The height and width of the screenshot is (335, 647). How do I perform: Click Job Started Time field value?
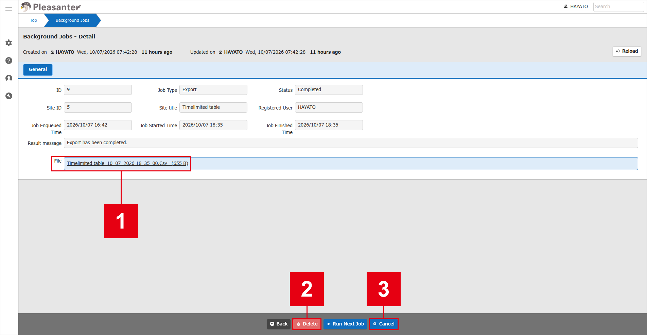pos(213,125)
